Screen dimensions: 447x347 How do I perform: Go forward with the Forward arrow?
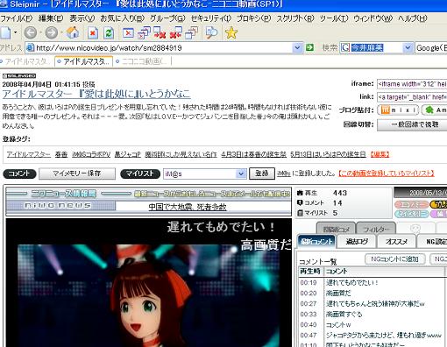pyautogui.click(x=52, y=32)
